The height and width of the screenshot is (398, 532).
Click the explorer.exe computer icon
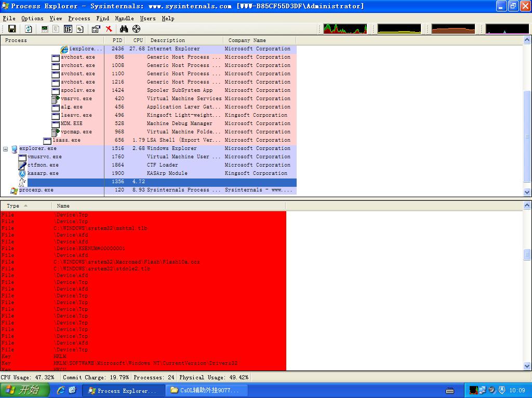(x=14, y=149)
